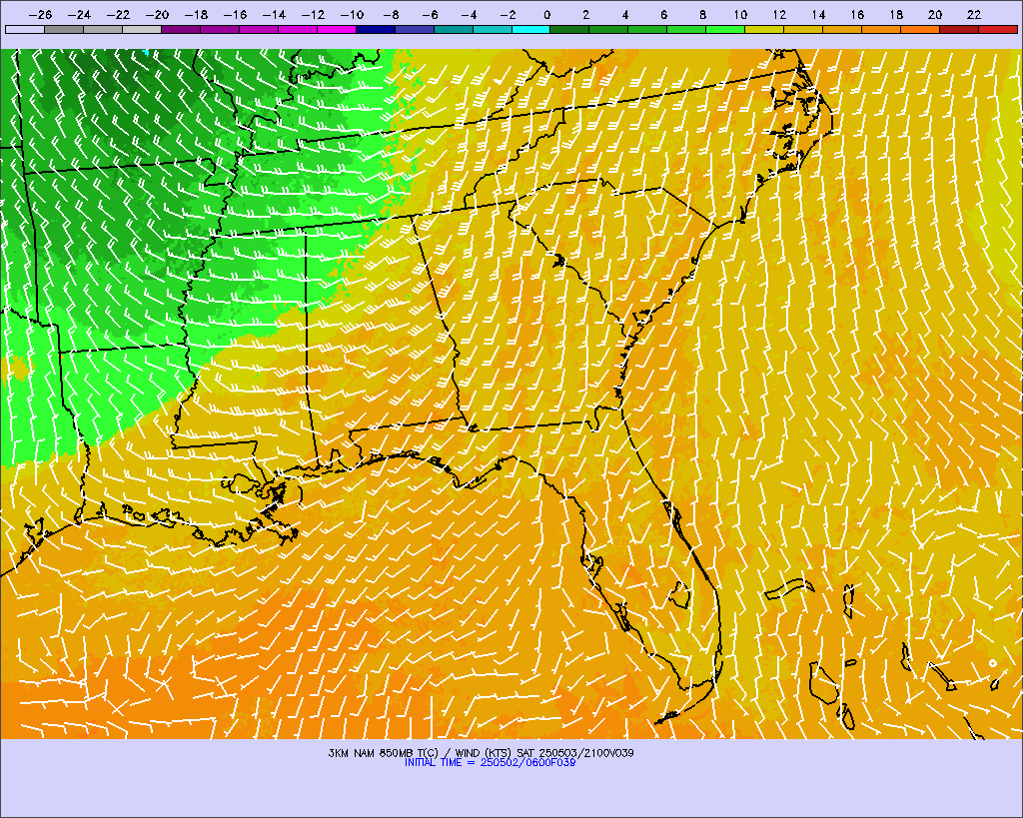Click the "-6" legend label
Image resolution: width=1023 pixels, height=818 pixels.
pos(430,15)
